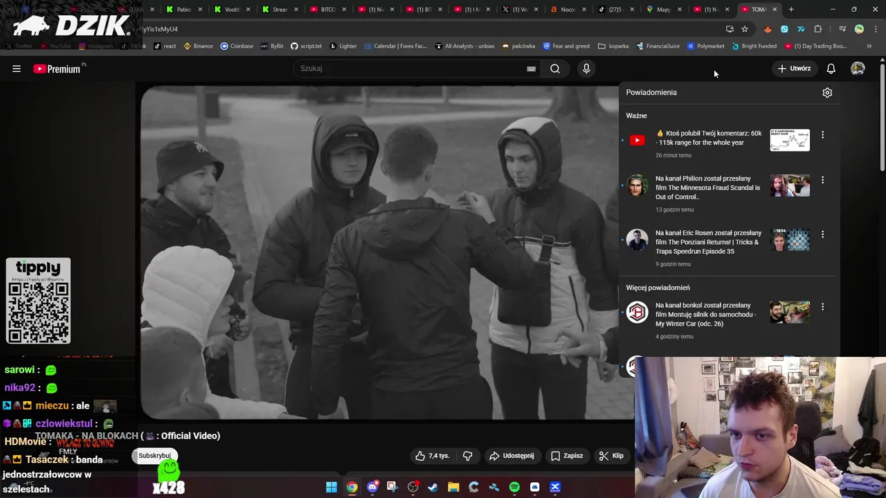Viewport: 886px width, 498px height.
Task: Like the video with 7,4 tys. likes
Action: click(433, 456)
